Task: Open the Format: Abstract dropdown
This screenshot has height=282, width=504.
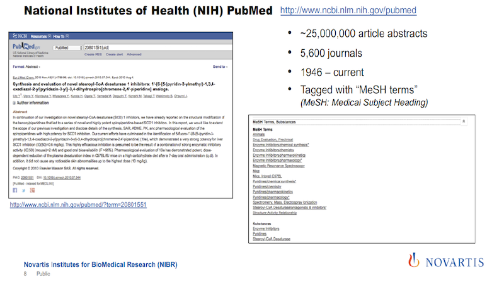Action: tap(26, 67)
